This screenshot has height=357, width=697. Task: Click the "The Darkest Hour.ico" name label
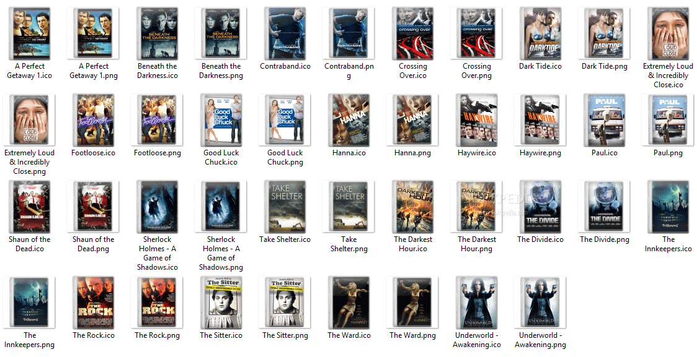(x=413, y=244)
